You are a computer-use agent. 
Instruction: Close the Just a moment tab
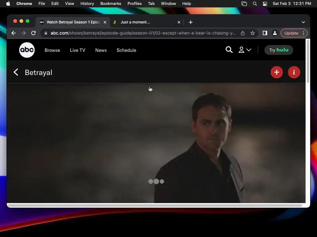tap(179, 22)
